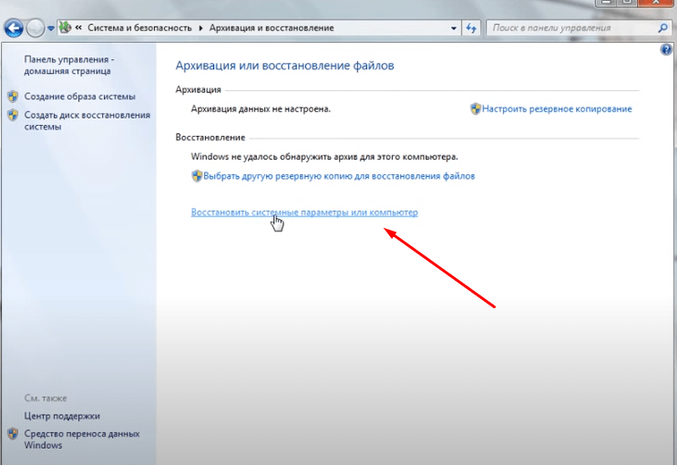677x465 pixels.
Task: Open the address bar history dropdown arrow
Action: coord(455,28)
